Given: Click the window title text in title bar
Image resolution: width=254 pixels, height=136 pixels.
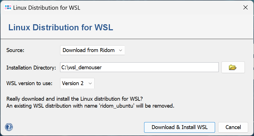Looking at the screenshot, I should pyautogui.click(x=47, y=8).
